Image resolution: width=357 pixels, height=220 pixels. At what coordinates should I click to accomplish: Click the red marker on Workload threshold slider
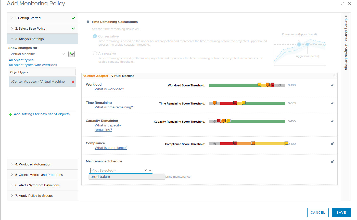(x=272, y=85)
